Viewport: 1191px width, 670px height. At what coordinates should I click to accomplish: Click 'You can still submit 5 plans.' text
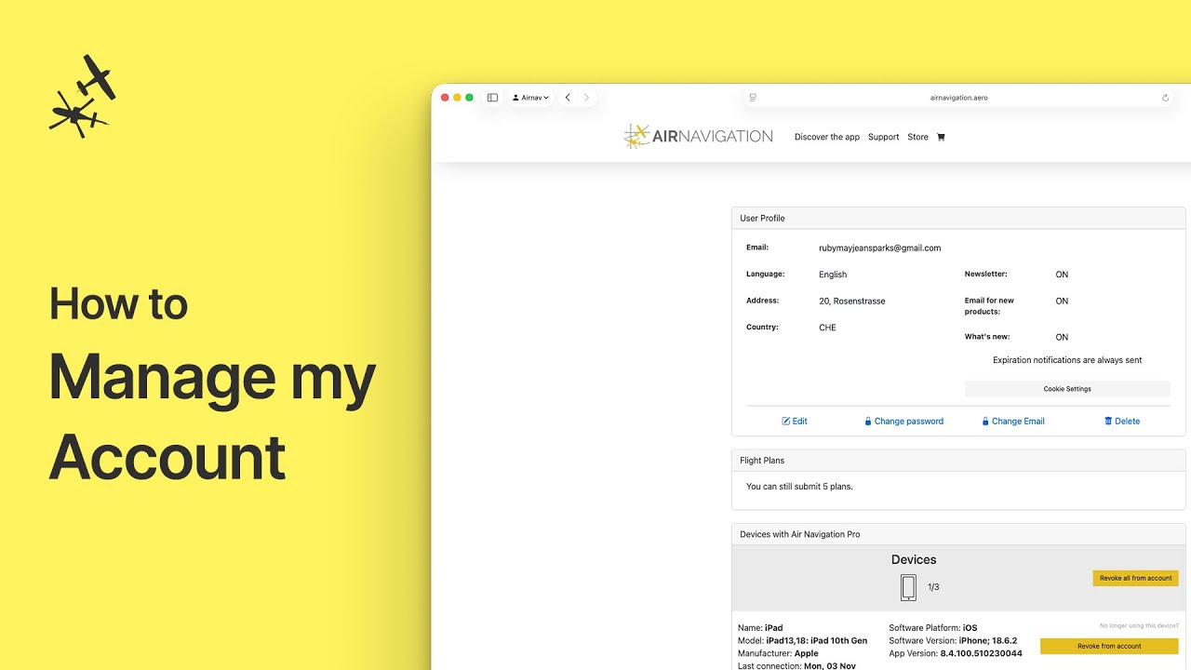pyautogui.click(x=799, y=487)
